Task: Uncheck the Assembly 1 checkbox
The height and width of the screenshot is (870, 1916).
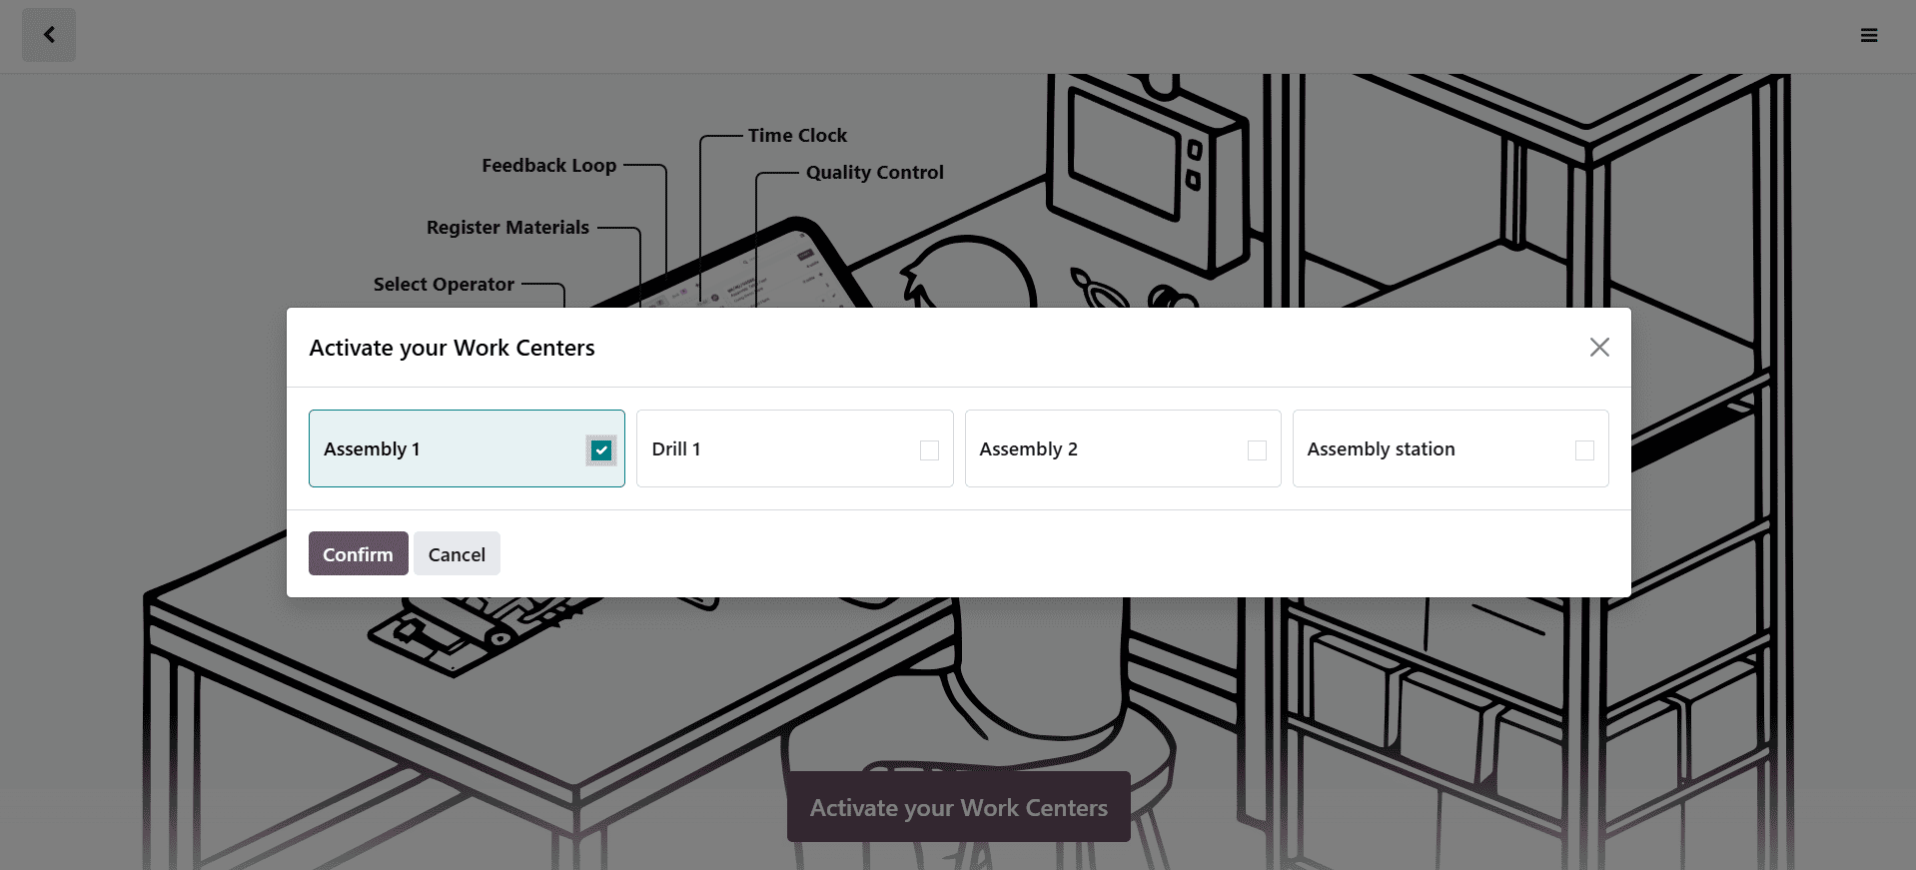Action: (x=601, y=450)
